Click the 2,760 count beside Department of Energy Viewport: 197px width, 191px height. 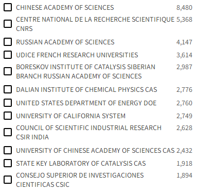pyautogui.click(x=184, y=103)
